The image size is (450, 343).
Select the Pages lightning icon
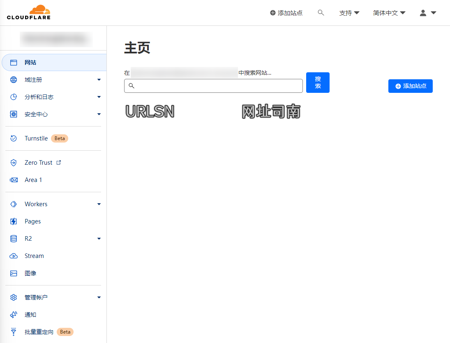click(x=13, y=221)
